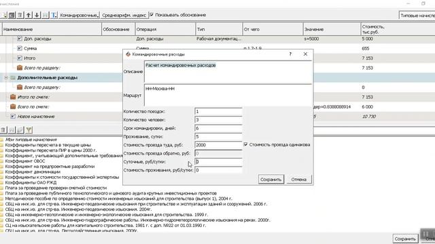
Task: Open Командировочные toolbar dropdown button
Action: [x=79, y=15]
